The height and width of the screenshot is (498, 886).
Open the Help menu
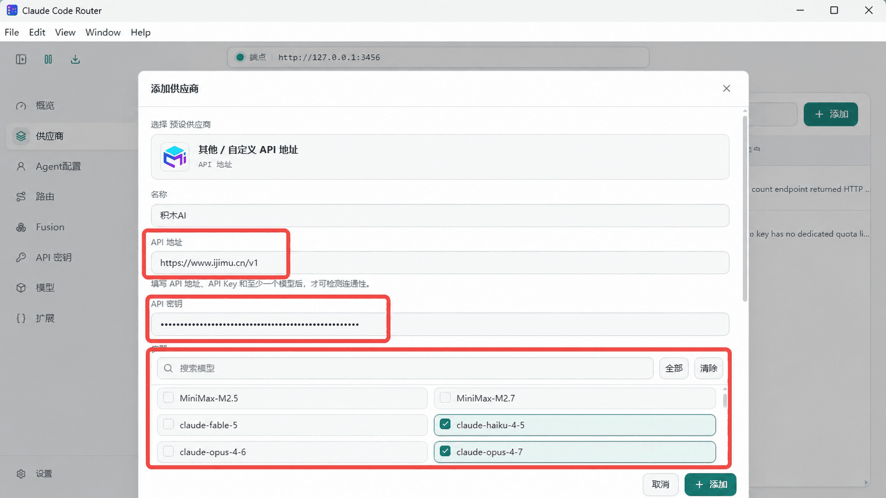(x=140, y=32)
